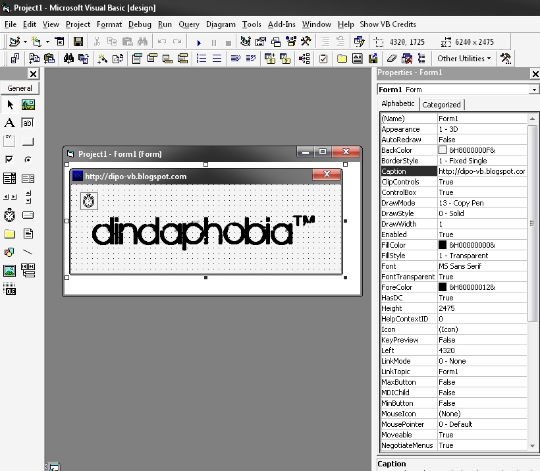Select the Timer control tool
The width and height of the screenshot is (540, 471).
(x=11, y=214)
